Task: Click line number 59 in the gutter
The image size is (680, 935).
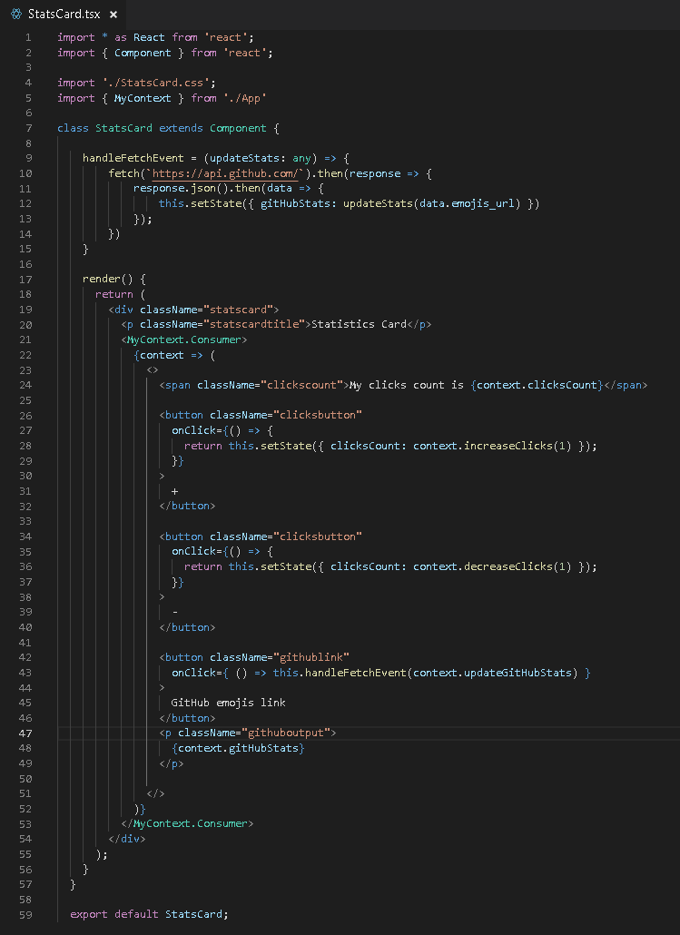Action: tap(26, 914)
